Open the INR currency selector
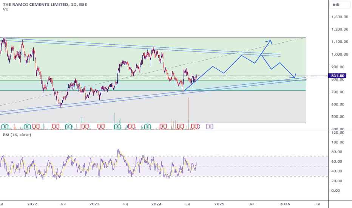Viewport: 352px width, 208px height. pos(340,5)
